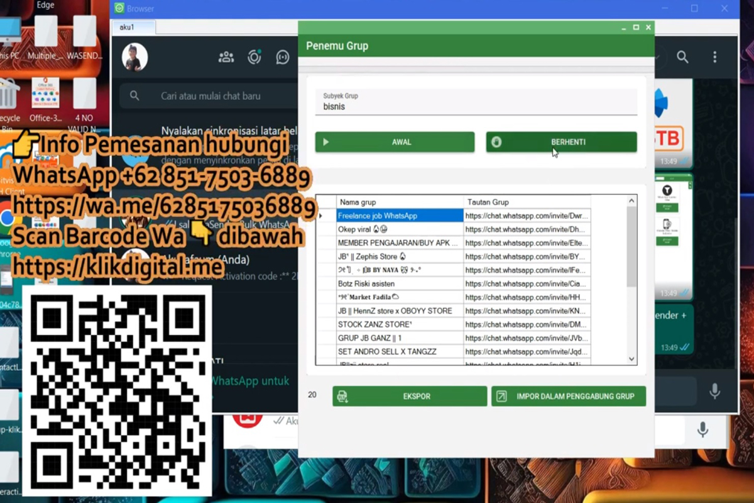This screenshot has width=754, height=503.
Task: Click the 'Tautan Grup' column header
Action: 527,202
